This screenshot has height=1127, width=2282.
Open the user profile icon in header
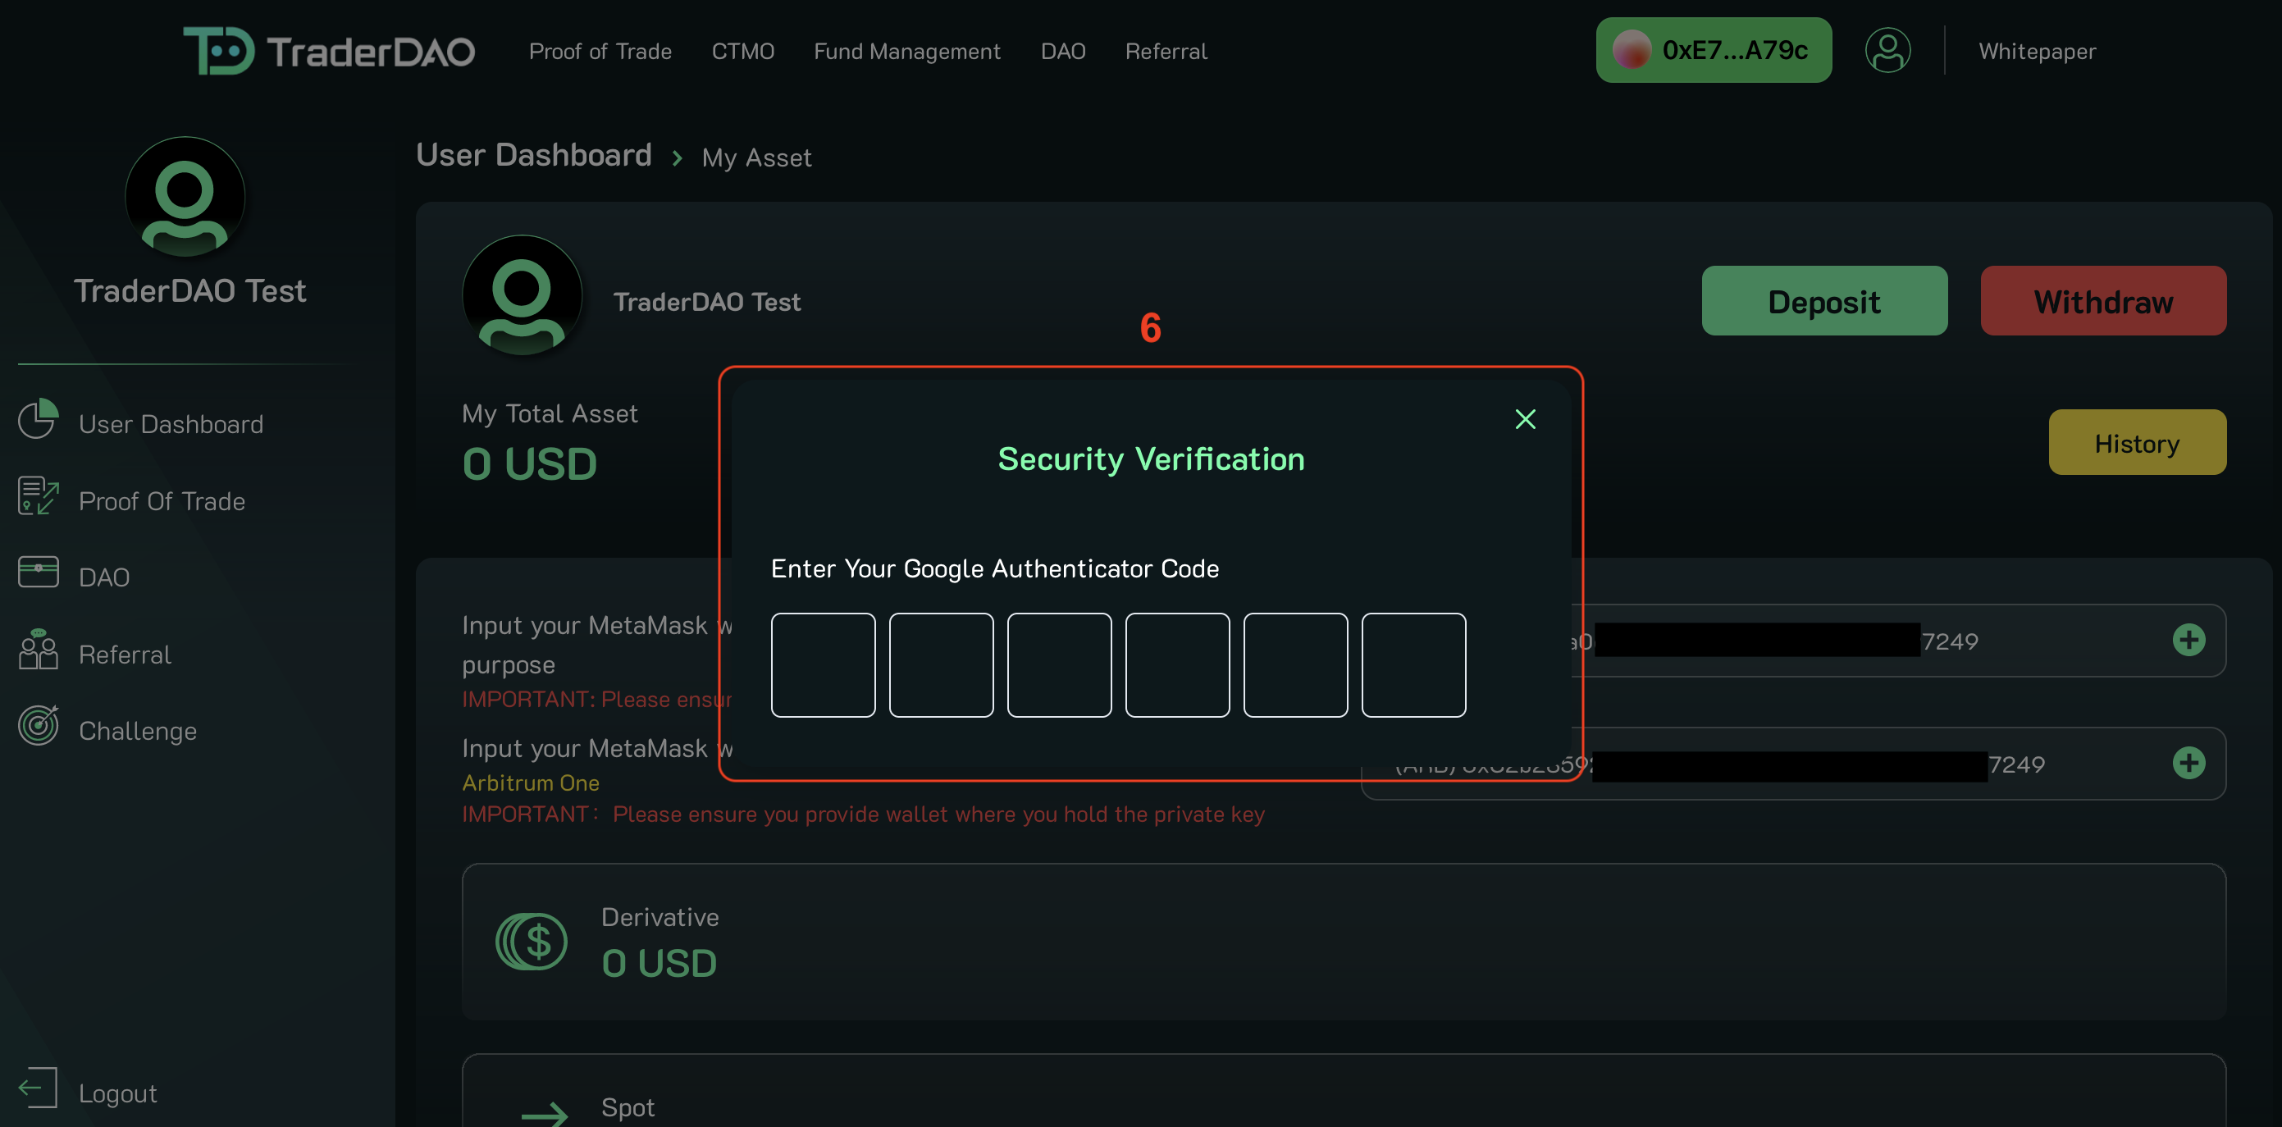pyautogui.click(x=1887, y=51)
